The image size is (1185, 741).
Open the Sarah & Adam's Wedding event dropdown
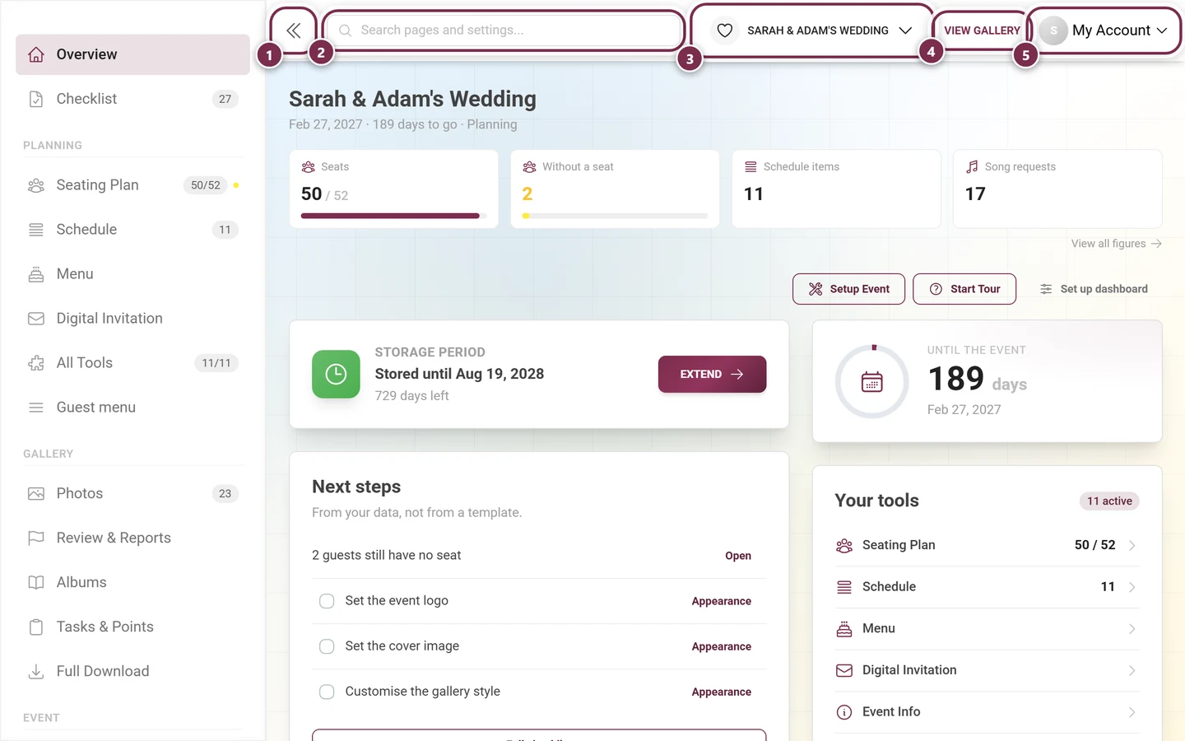pos(812,30)
